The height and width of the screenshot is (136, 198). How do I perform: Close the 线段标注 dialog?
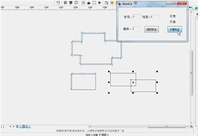(182, 3)
